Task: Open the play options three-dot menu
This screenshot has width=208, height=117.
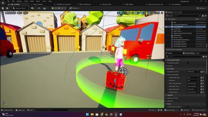Action: coord(65,8)
